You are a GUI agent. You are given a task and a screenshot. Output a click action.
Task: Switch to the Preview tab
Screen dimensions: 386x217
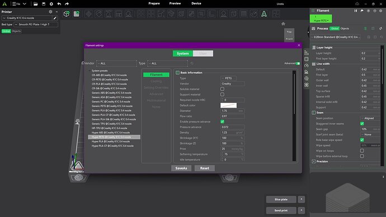click(x=175, y=3)
